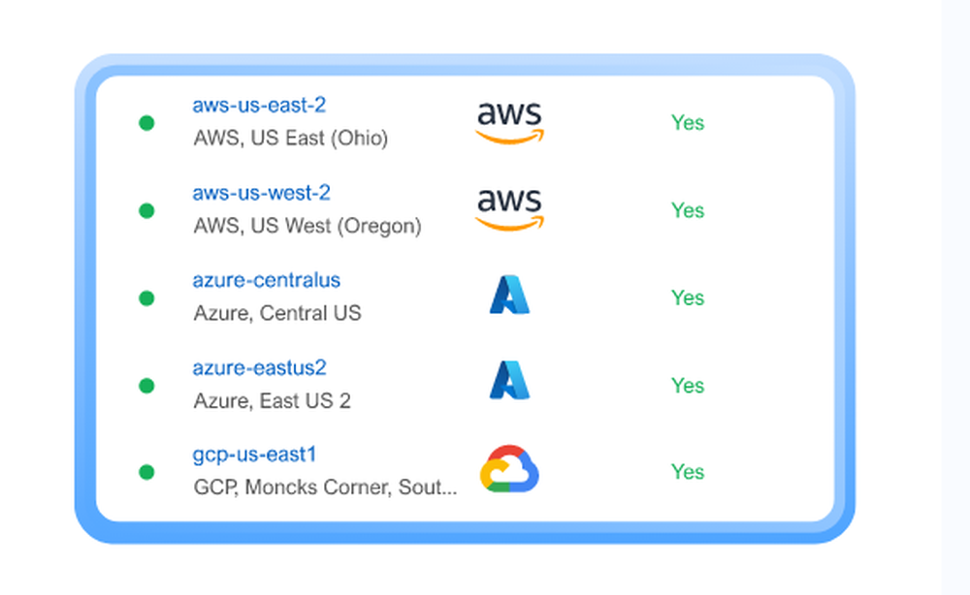Click the Google Cloud logo for gcp-us-east1
The height and width of the screenshot is (595, 970).
pyautogui.click(x=510, y=469)
